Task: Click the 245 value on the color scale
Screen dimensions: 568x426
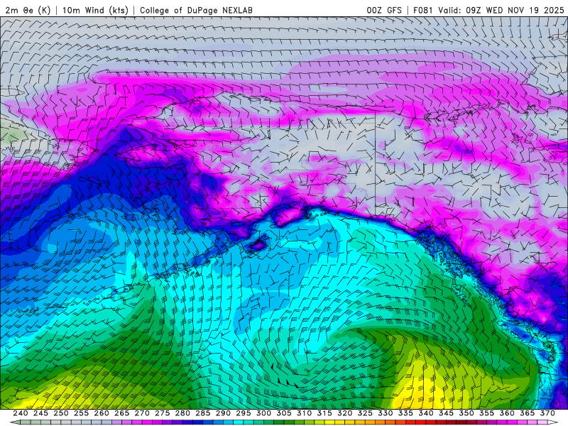Action: [x=40, y=413]
